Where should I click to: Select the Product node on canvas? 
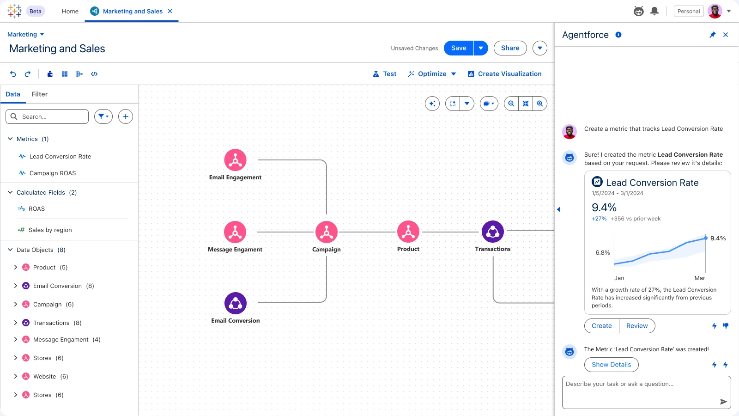tap(408, 232)
